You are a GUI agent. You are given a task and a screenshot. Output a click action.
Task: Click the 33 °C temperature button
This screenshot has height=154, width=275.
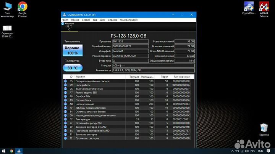(73, 68)
